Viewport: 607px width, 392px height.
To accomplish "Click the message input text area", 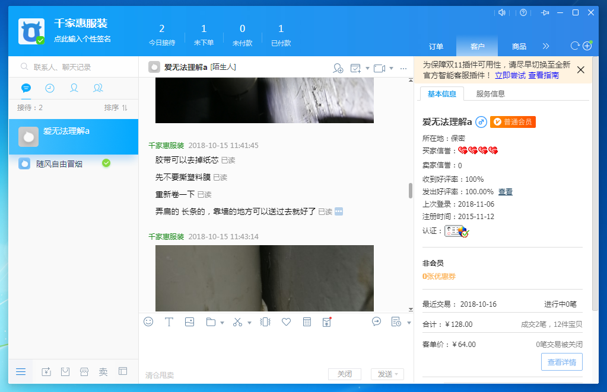I will click(x=276, y=348).
